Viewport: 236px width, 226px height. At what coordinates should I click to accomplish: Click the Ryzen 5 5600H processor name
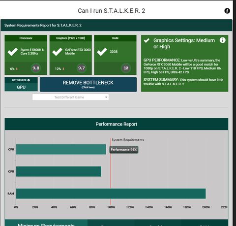[32, 52]
